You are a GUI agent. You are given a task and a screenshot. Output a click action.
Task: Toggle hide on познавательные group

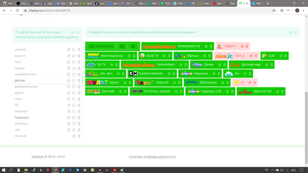(74, 74)
